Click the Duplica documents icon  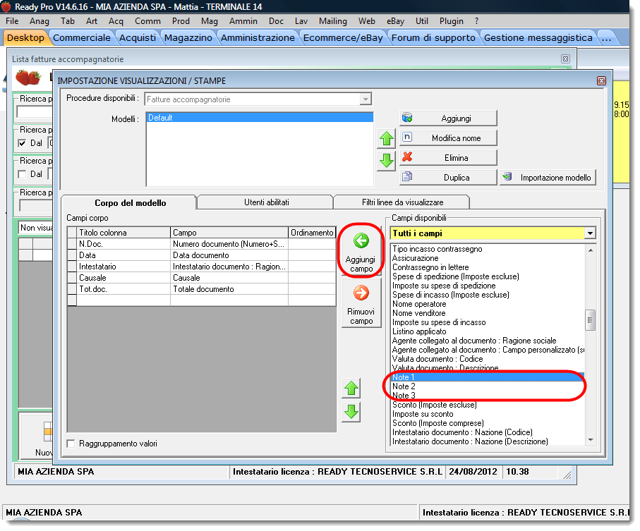click(x=407, y=176)
